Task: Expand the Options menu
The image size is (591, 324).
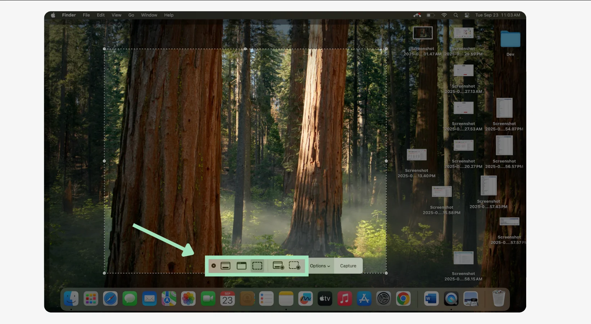Action: click(320, 266)
